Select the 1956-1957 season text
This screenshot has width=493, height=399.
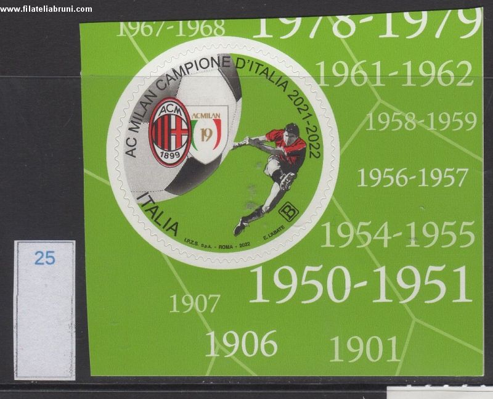click(x=412, y=178)
